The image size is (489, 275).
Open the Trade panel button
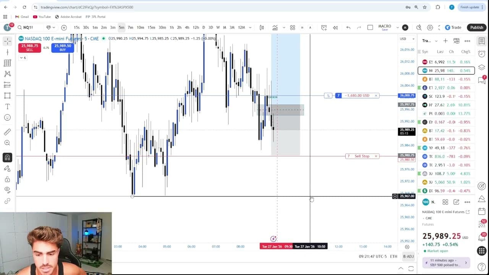453,27
